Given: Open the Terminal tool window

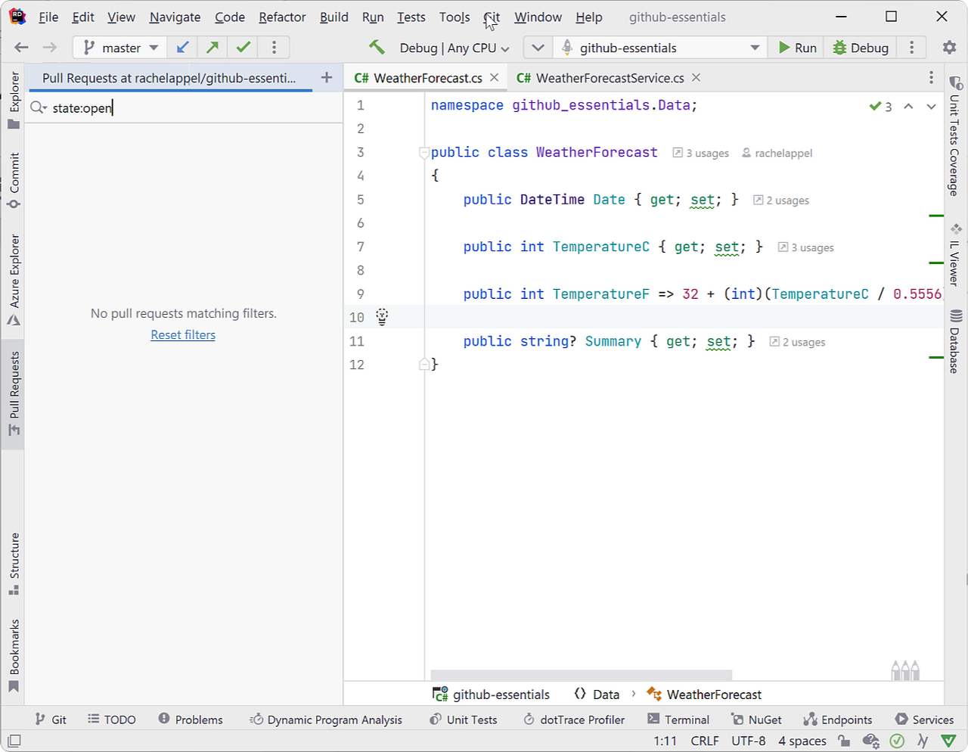Looking at the screenshot, I should [678, 719].
